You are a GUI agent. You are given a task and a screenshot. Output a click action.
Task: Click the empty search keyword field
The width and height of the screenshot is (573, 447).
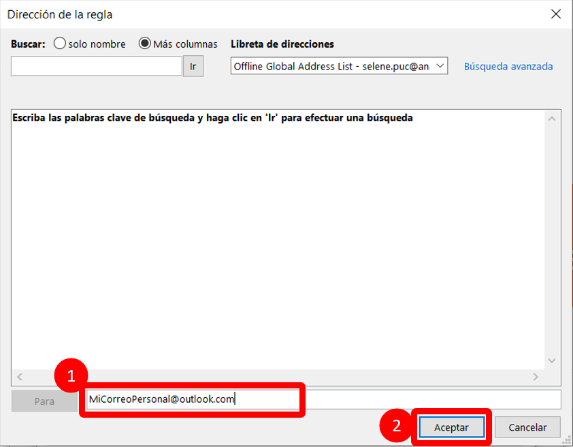(x=96, y=66)
